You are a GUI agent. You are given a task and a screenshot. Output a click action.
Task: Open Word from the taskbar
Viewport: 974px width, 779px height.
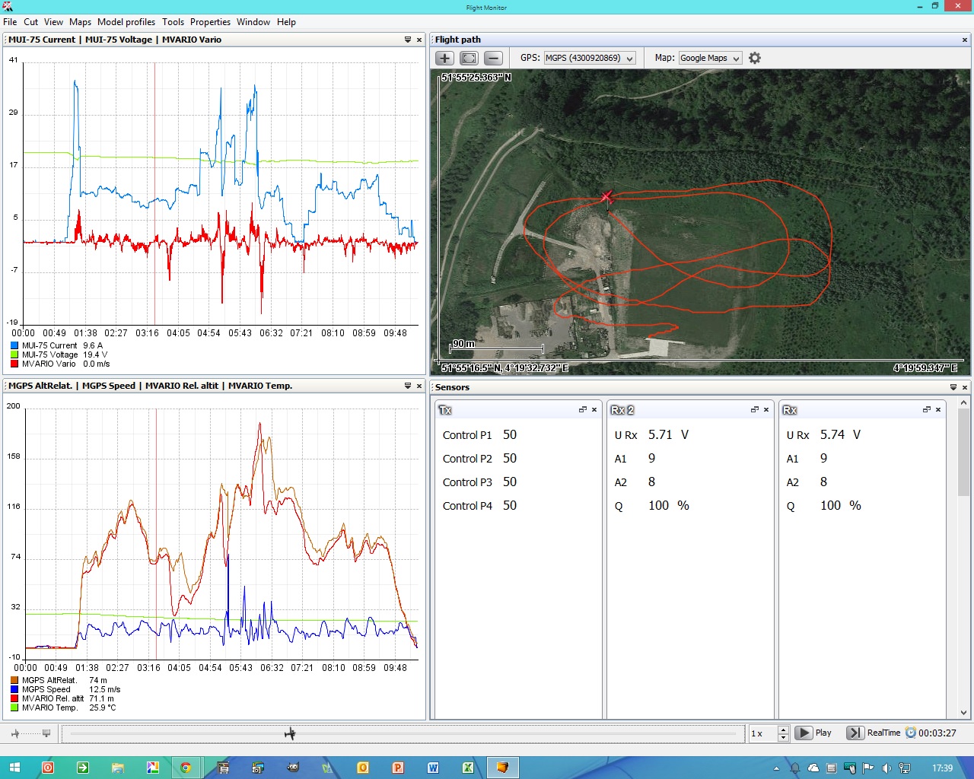pos(433,768)
